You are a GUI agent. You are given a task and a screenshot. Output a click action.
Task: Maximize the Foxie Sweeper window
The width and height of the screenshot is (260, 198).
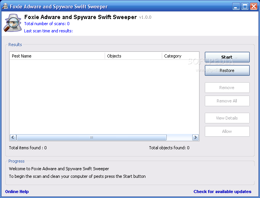[245, 6]
